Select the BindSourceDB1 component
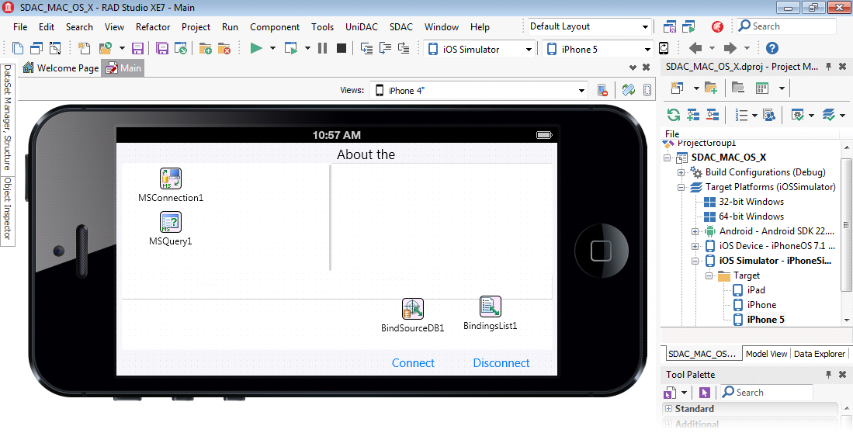The image size is (853, 433). [x=413, y=309]
